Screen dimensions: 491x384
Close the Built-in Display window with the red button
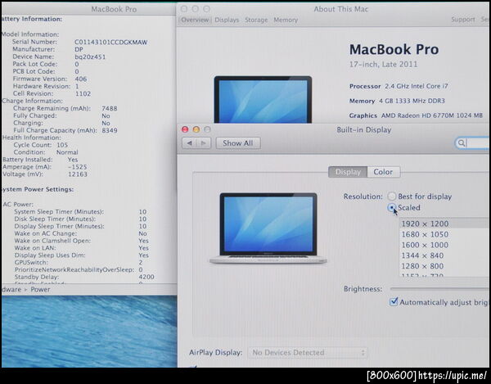[185, 129]
